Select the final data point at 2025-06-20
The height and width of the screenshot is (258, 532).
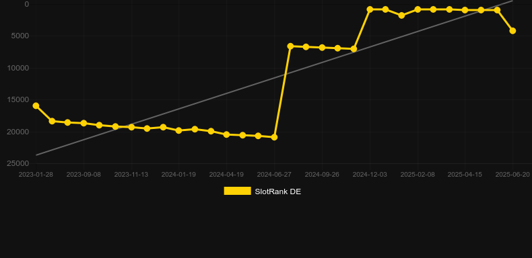point(512,31)
